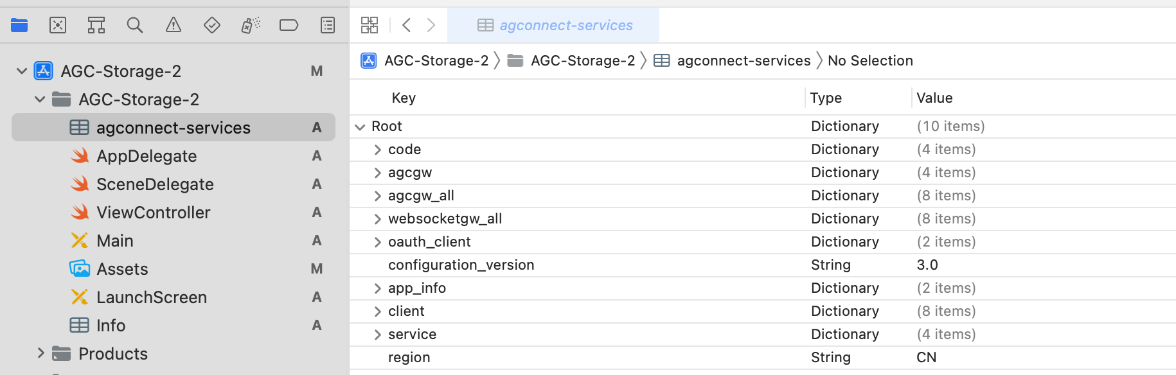Open the Project navigator folder icon
Screen dimensions: 1176x375
[19, 25]
